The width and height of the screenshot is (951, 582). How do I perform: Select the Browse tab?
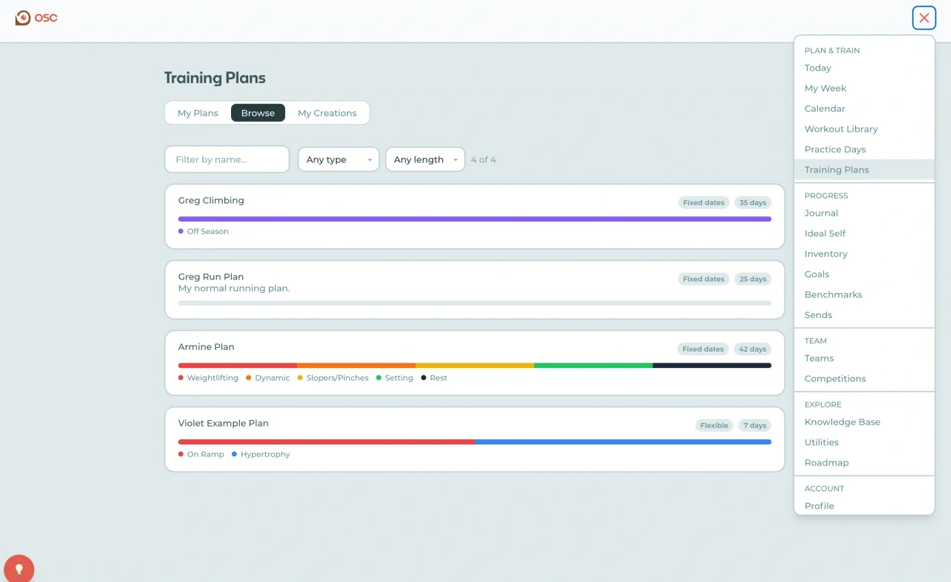coord(258,113)
